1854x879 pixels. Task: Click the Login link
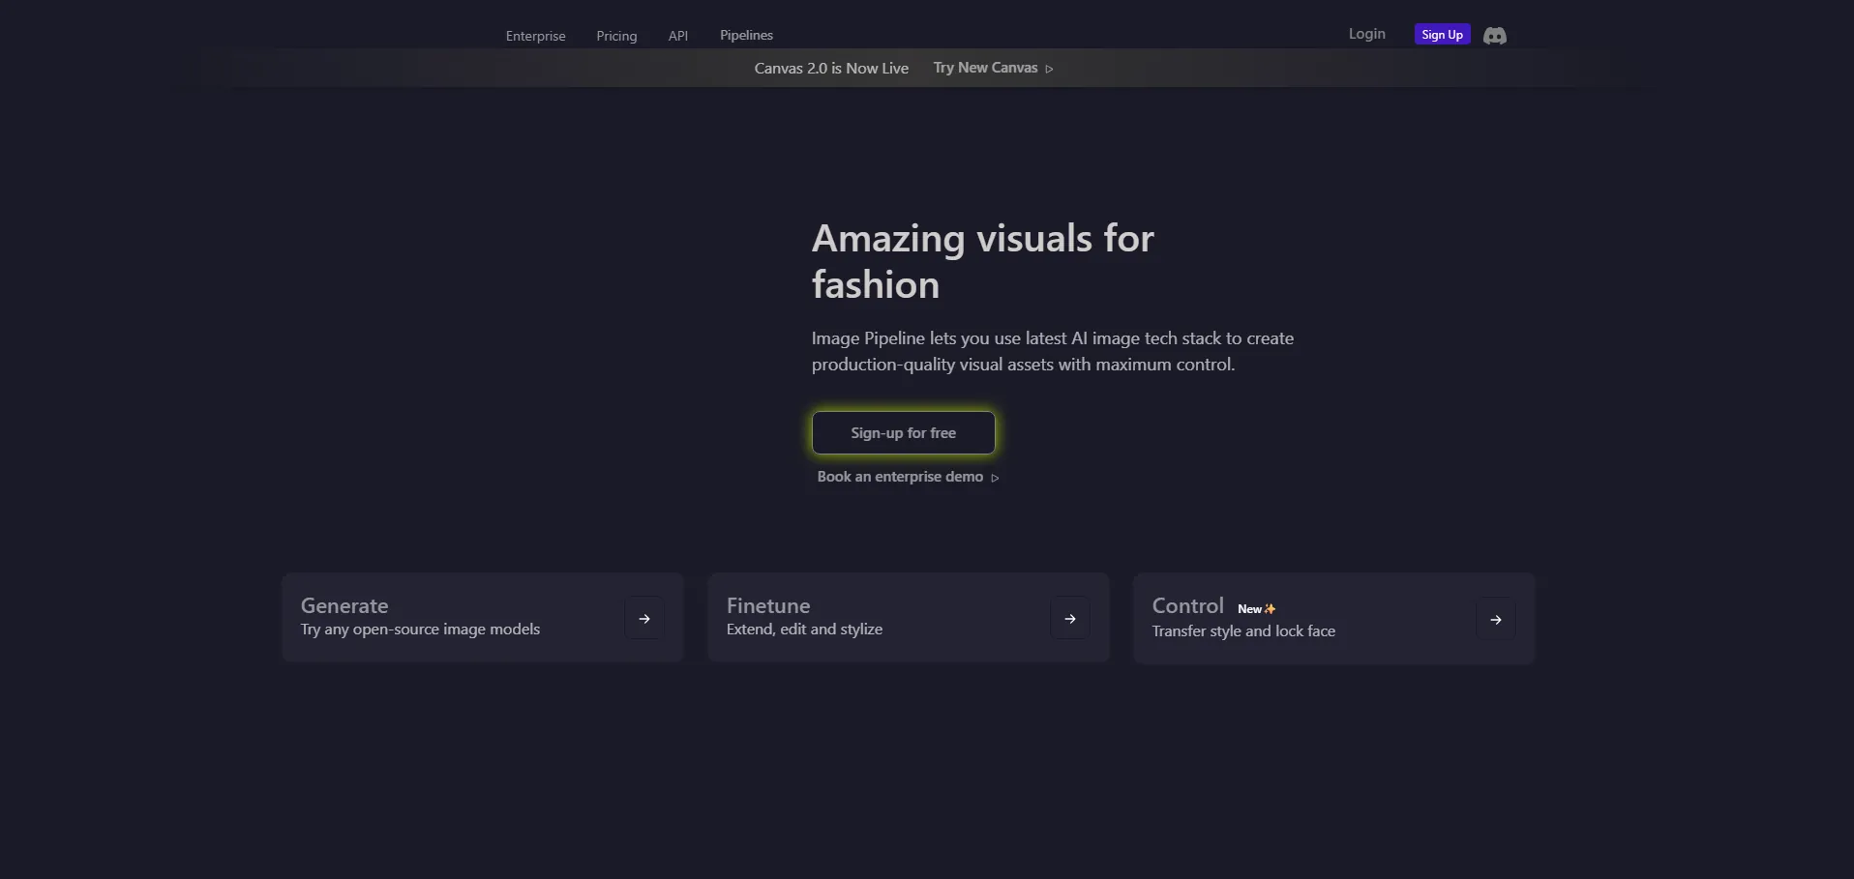click(1366, 34)
